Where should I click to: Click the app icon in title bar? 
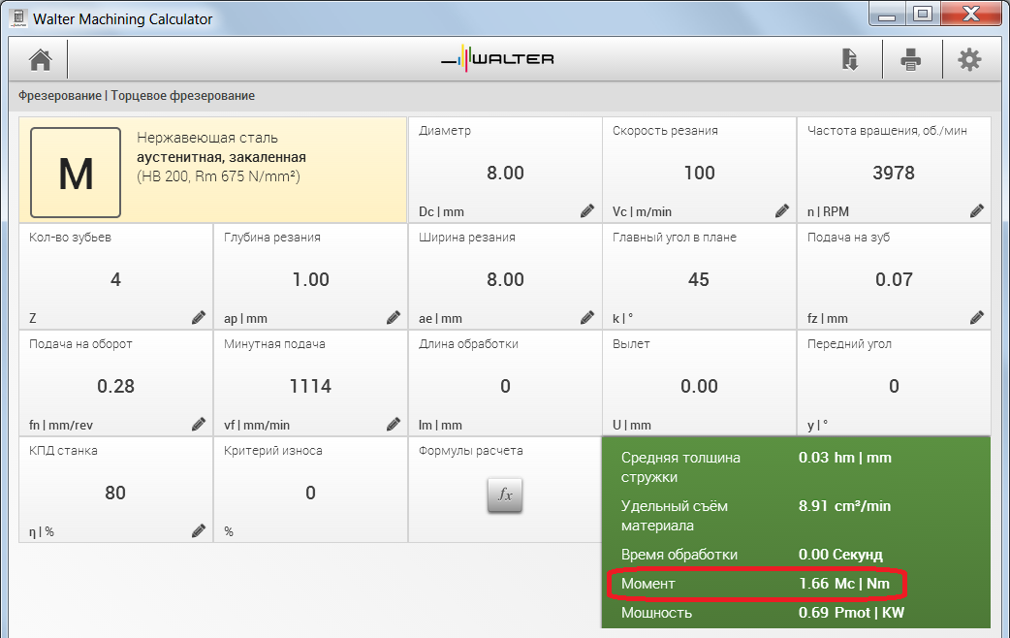[18, 18]
